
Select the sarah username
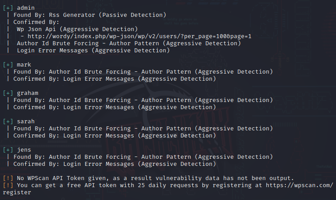click(x=26, y=122)
